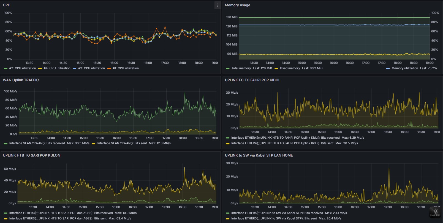This screenshot has width=443, height=223.
Task: Open UPLINK HTB TO SARI POP KULON title menu
Action: pyautogui.click(x=31, y=155)
